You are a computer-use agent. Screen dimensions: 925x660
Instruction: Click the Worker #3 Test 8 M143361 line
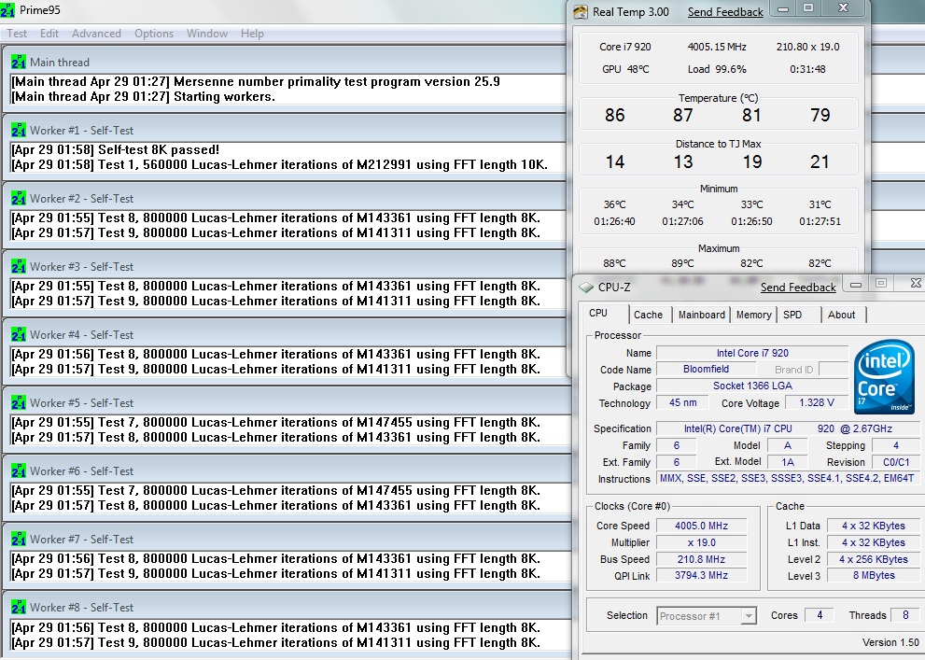coord(275,286)
